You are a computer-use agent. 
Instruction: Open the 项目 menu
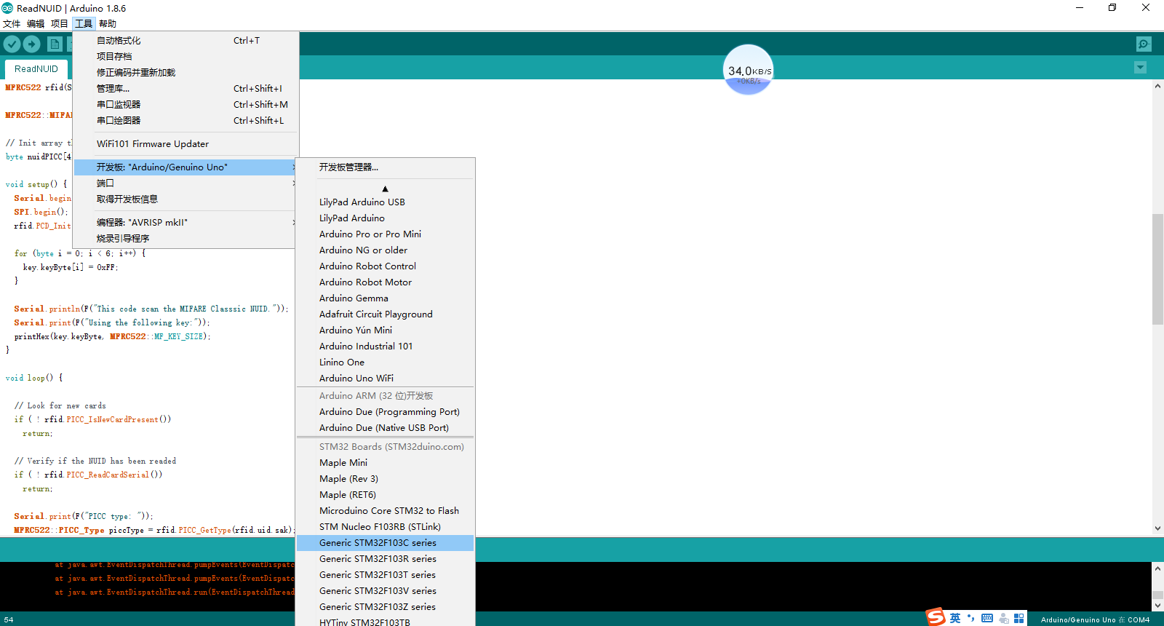(x=60, y=23)
